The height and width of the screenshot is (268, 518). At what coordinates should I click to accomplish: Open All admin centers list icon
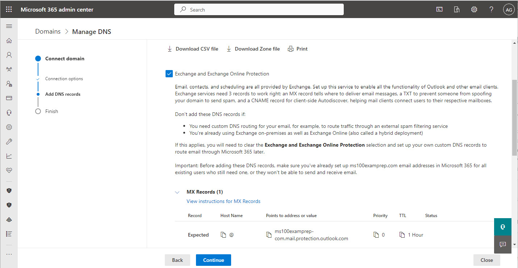point(9,234)
